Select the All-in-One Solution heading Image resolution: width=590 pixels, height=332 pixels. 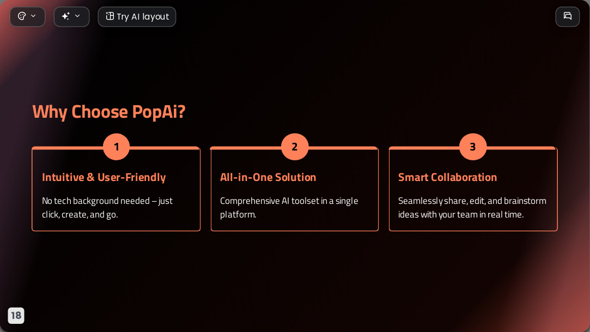tap(268, 177)
